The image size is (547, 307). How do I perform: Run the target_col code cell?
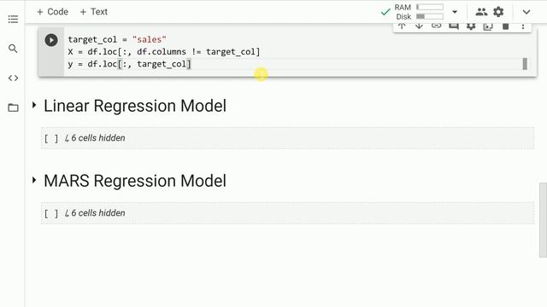click(x=51, y=40)
